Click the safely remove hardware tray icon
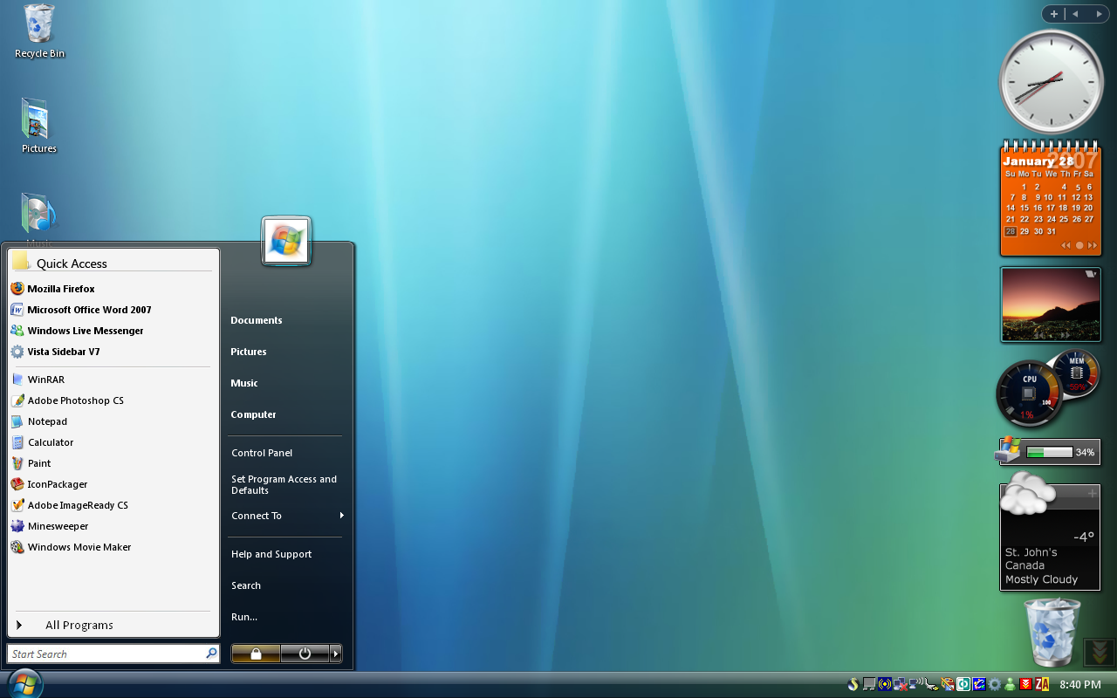This screenshot has height=698, width=1117. click(x=931, y=685)
